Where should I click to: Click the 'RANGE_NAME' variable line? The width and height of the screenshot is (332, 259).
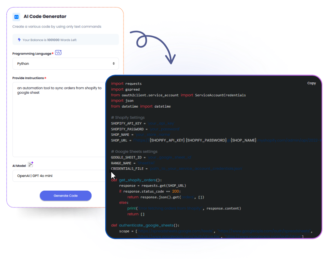133,163
